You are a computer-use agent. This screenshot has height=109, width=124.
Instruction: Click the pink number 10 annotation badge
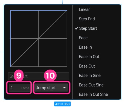(x=50, y=76)
